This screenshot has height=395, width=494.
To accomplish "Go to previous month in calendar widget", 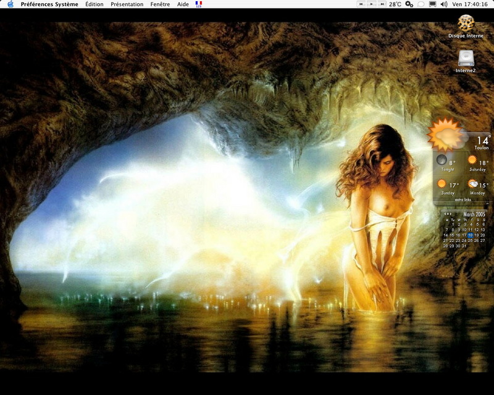I will click(445, 214).
